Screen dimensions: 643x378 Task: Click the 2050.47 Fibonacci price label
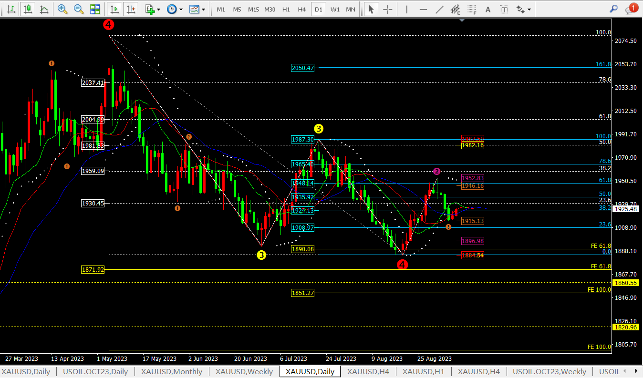pos(303,68)
